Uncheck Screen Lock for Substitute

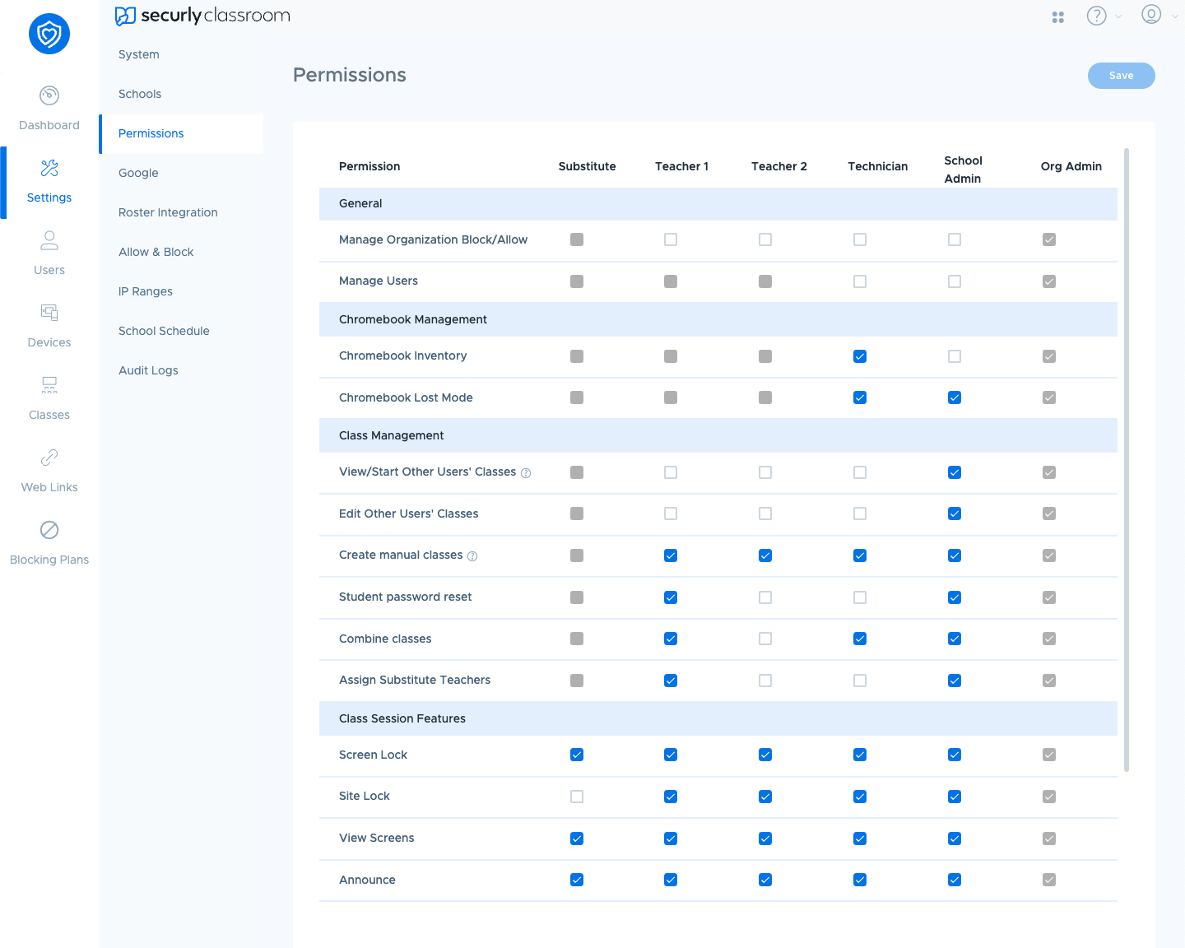click(x=577, y=755)
